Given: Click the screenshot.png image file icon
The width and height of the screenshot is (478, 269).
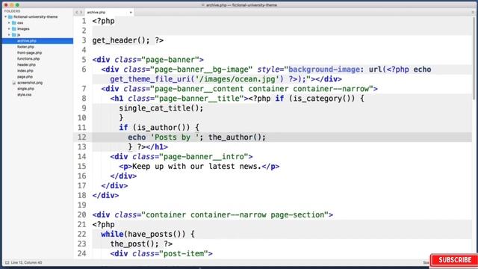Looking at the screenshot, I should (x=14, y=83).
